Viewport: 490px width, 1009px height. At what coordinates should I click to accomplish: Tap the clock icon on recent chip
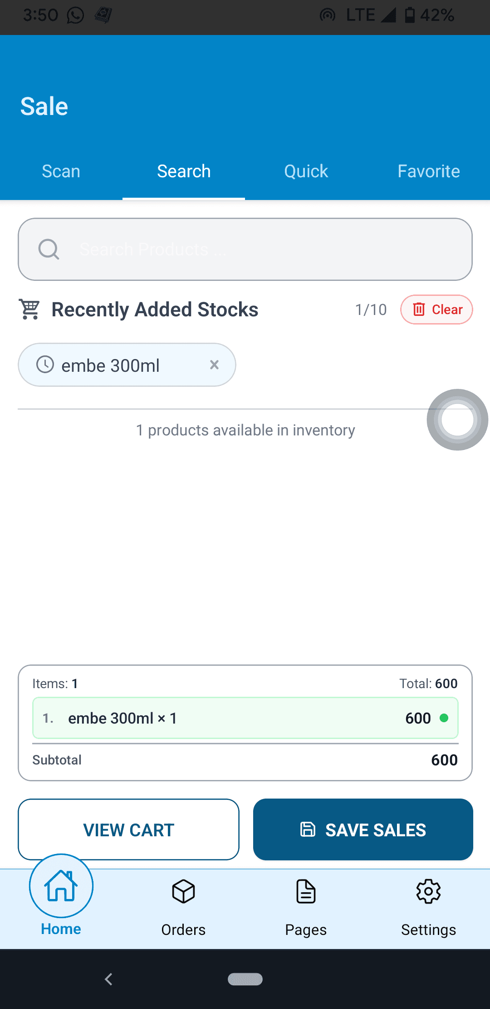click(x=45, y=365)
